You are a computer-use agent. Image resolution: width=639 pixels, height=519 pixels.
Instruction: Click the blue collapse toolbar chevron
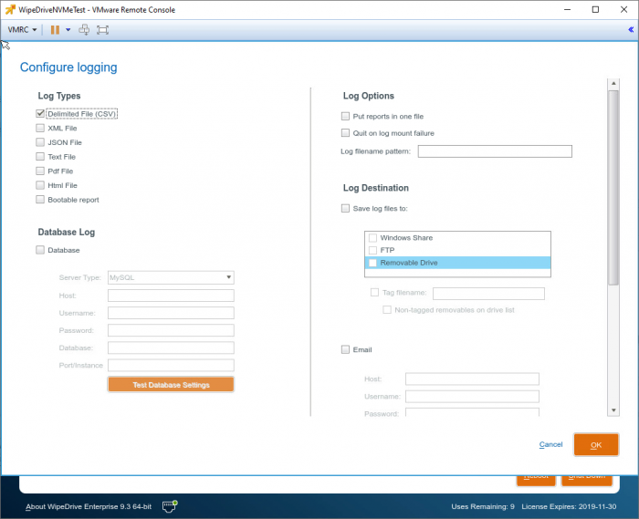631,29
